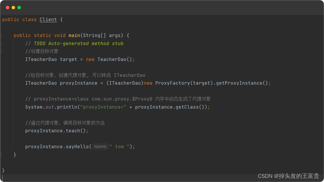Viewport: 324px width, 182px height.
Task: Click the closing brace of class Client
Action: click(x=3, y=170)
